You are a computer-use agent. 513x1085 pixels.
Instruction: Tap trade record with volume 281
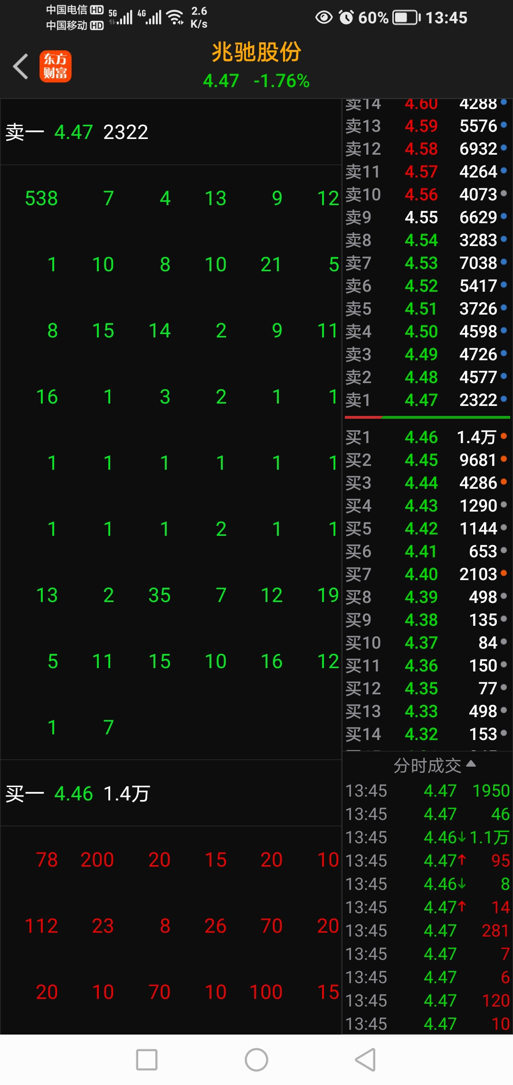pos(427,930)
